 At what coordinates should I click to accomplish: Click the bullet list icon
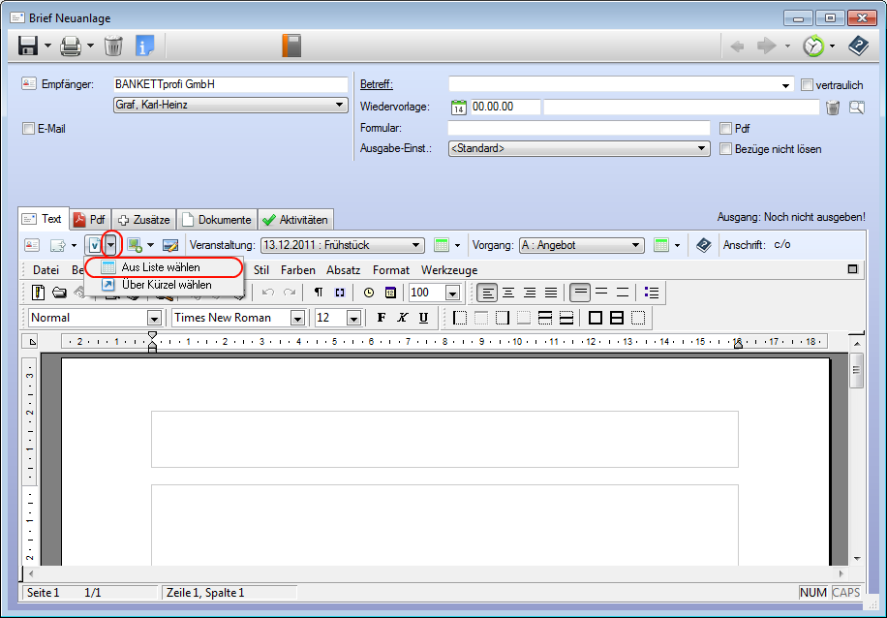click(x=652, y=293)
